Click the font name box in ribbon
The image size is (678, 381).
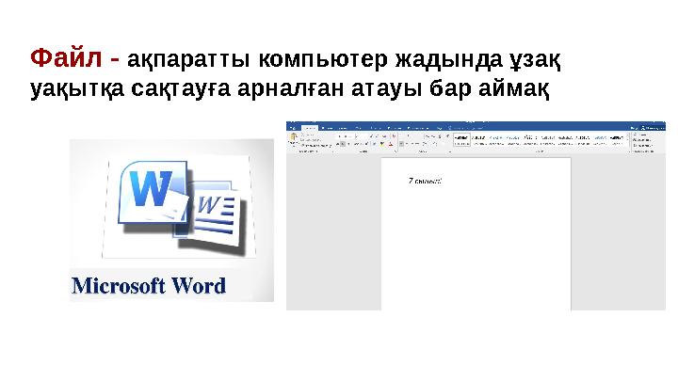pyautogui.click(x=345, y=136)
